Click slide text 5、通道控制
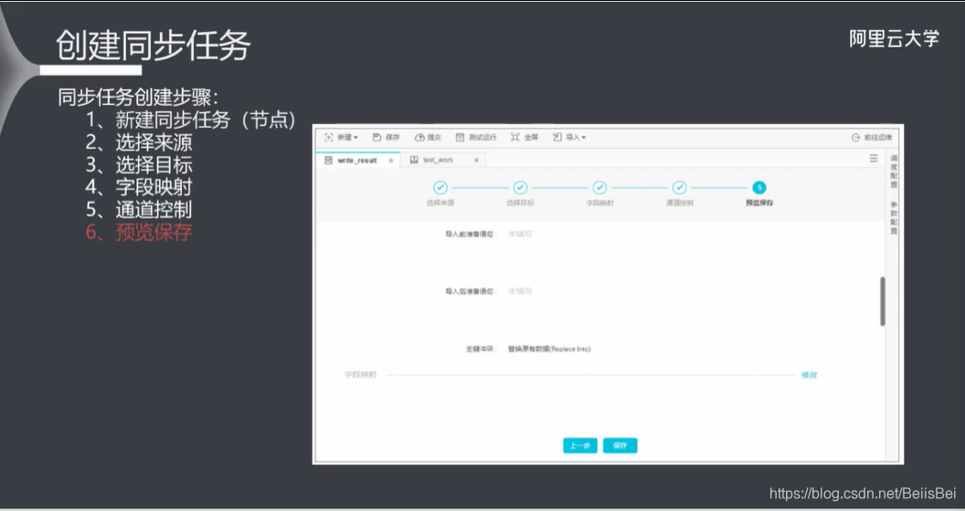Image resolution: width=965 pixels, height=511 pixels. tap(139, 210)
